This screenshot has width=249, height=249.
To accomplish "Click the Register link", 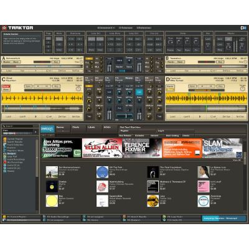I will pos(125,131).
